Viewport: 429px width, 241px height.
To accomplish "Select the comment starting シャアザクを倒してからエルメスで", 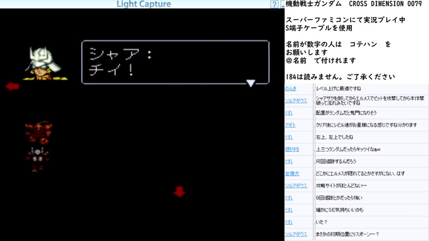I will (x=370, y=100).
